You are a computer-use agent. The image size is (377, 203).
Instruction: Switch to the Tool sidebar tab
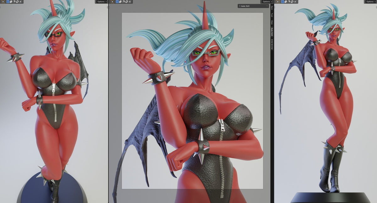coord(272,15)
